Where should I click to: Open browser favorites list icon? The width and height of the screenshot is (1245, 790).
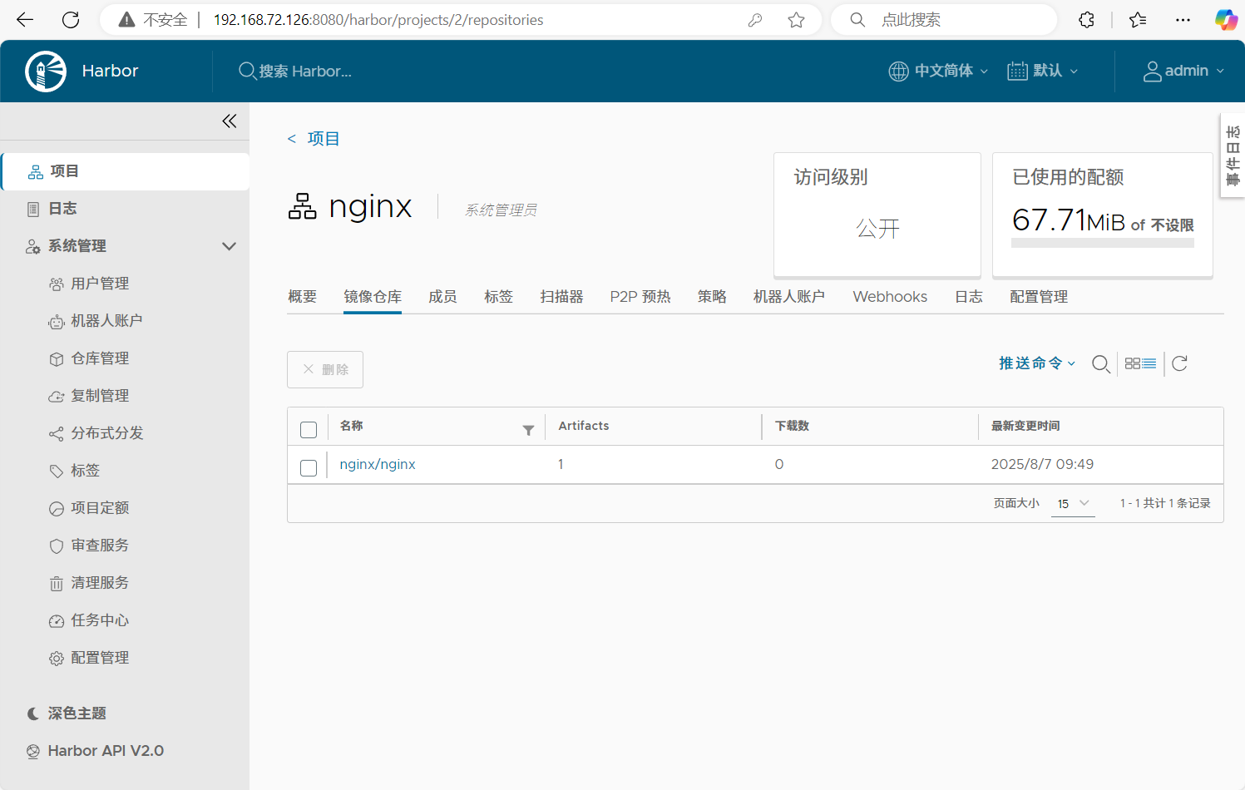[x=1138, y=20]
